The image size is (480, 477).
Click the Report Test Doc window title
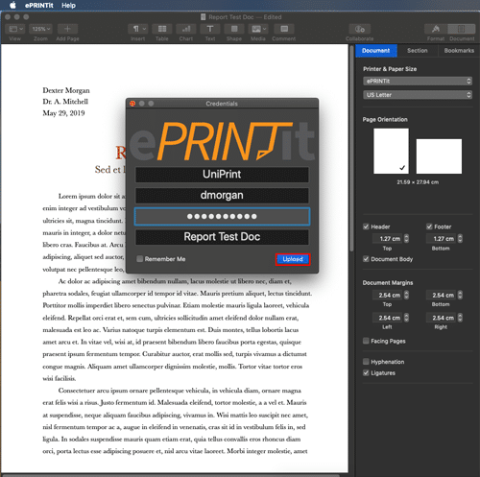point(245,17)
